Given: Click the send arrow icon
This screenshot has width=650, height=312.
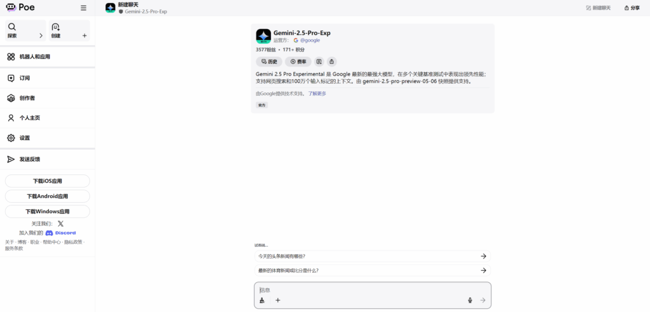Looking at the screenshot, I should 482,301.
